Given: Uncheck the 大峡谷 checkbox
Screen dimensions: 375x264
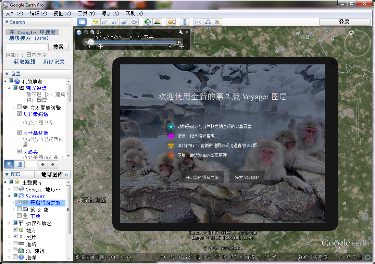Looking at the screenshot, I should point(20,151).
